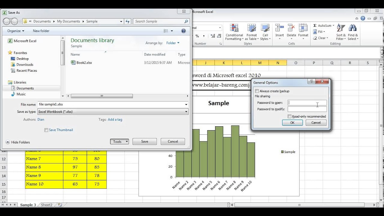Click Cancel in General Options dialog
384x216 pixels.
point(316,123)
